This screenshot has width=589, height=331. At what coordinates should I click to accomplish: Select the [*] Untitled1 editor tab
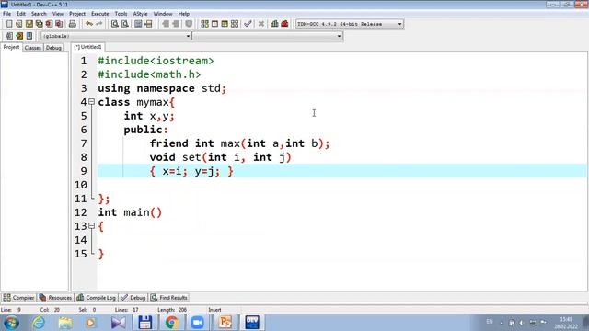click(x=88, y=47)
